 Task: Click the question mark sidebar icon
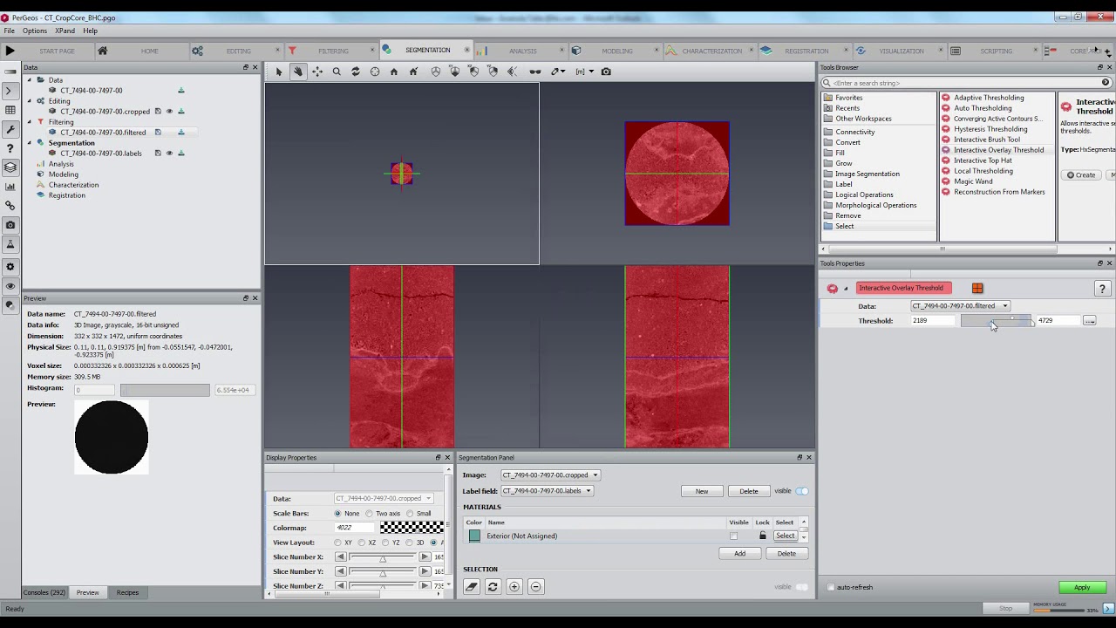tap(10, 148)
